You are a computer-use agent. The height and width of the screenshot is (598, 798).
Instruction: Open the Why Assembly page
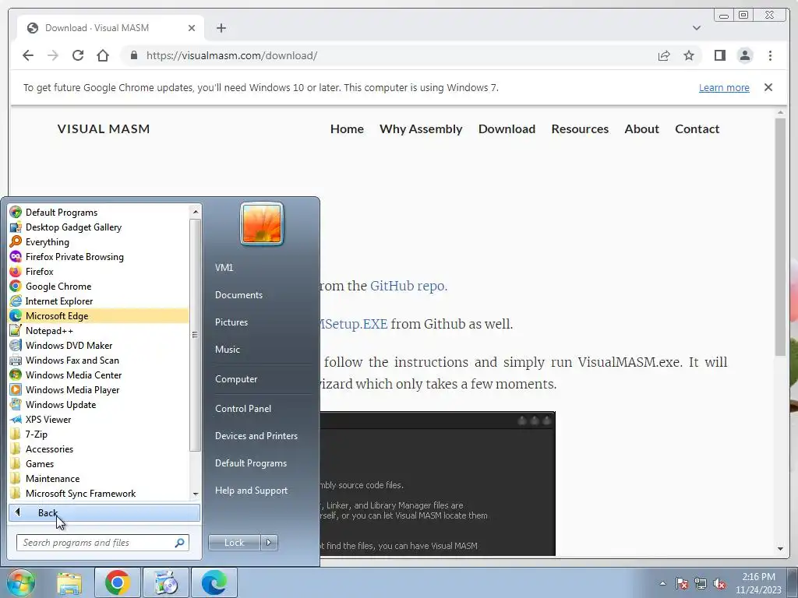point(421,128)
